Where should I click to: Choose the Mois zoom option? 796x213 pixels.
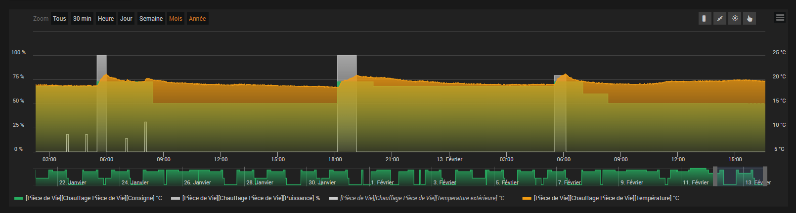[176, 19]
